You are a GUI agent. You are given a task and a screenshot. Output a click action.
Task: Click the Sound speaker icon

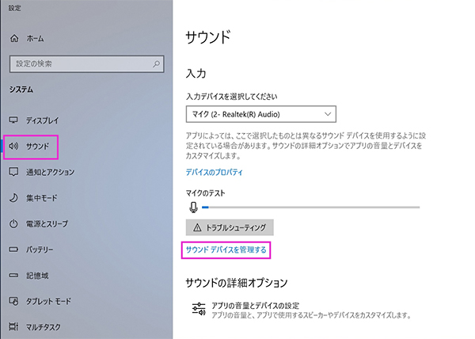(x=13, y=147)
